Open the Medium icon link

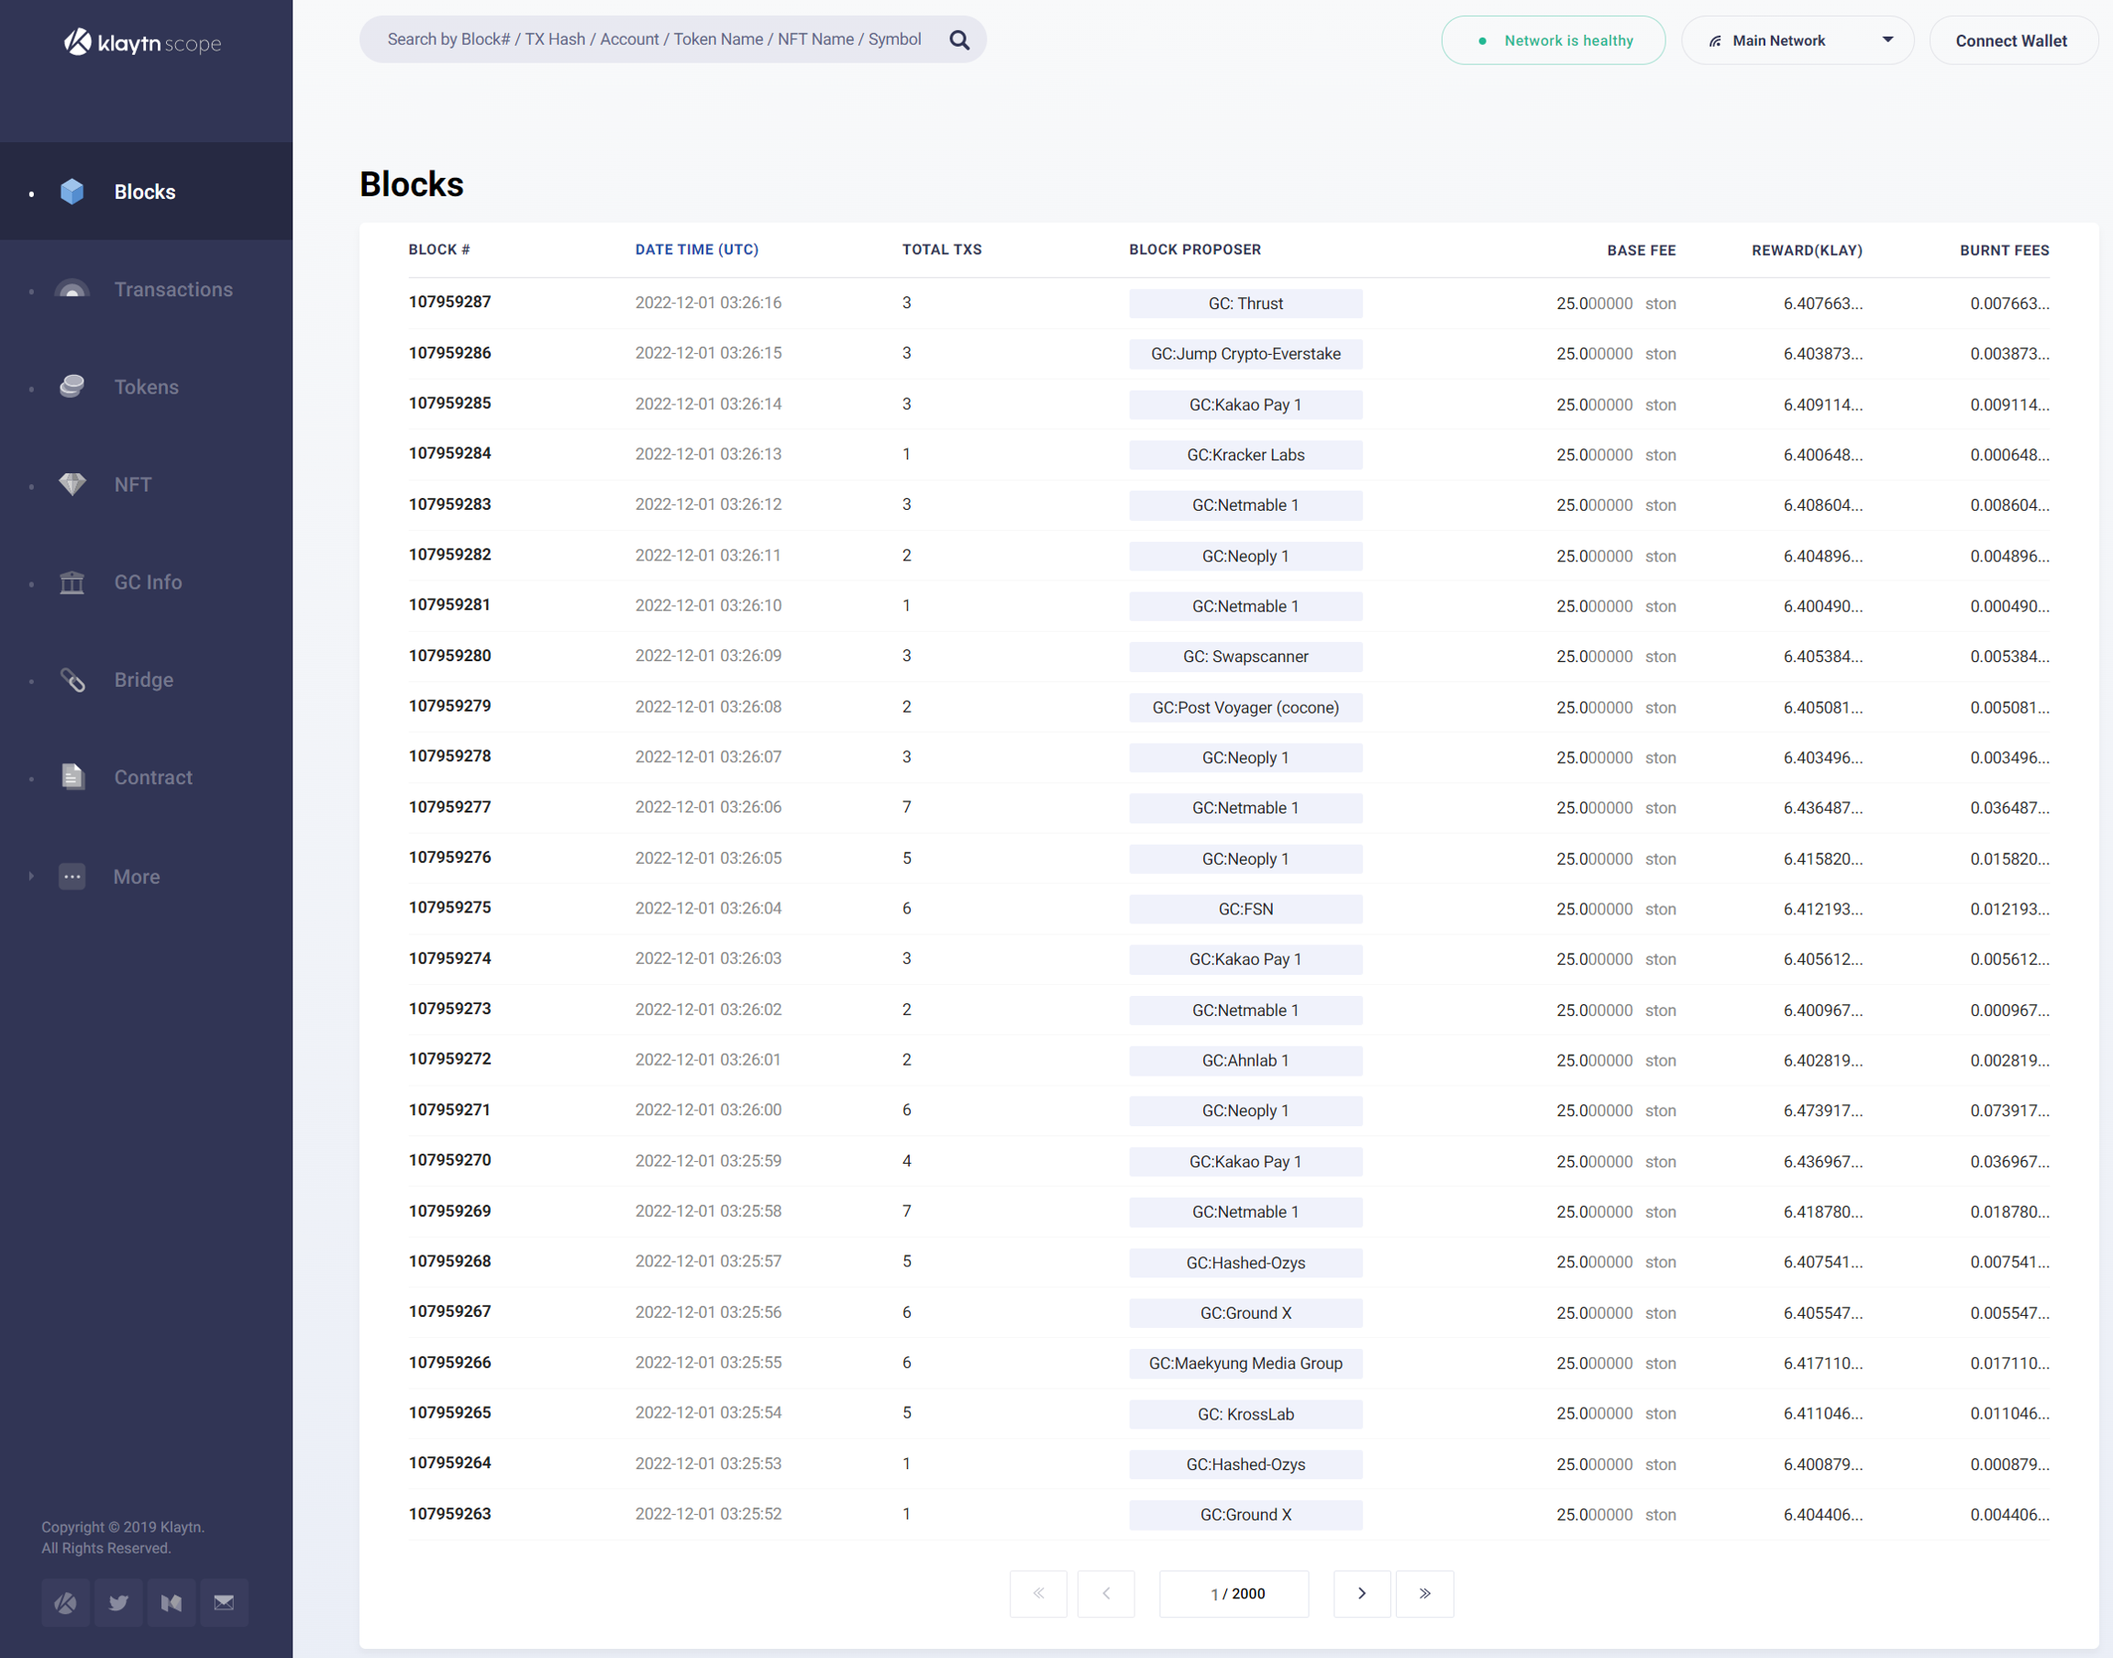171,1603
